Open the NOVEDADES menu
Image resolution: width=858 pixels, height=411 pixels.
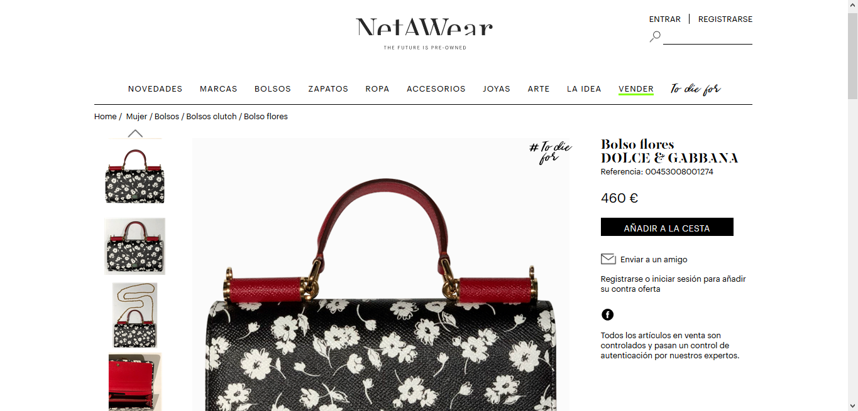(x=155, y=89)
